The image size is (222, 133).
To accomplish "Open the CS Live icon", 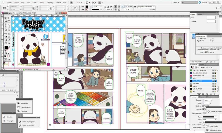I will click(x=200, y=2).
